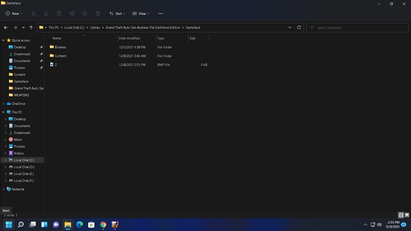Select the BMP file named 2
Image resolution: width=411 pixels, height=231 pixels.
coord(53,65)
